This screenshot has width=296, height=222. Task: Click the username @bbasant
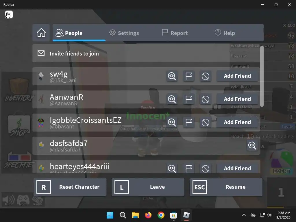point(62,127)
